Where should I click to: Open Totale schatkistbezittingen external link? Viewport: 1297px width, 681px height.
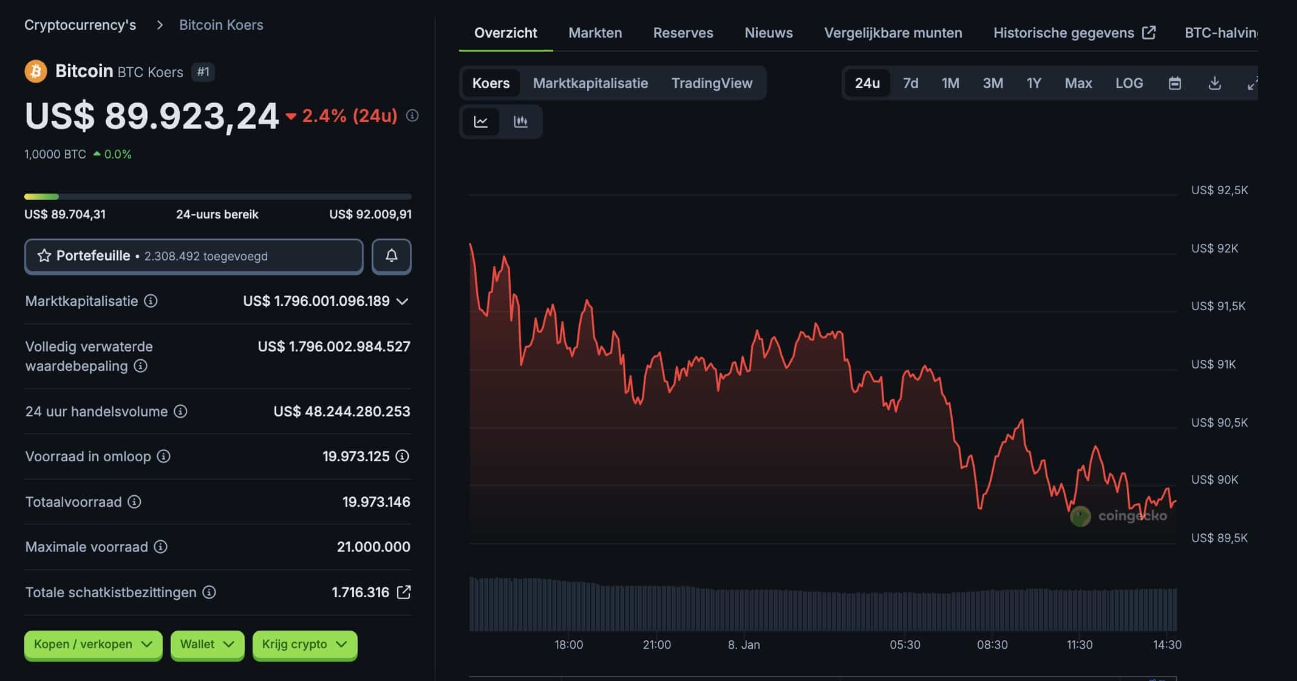(403, 592)
